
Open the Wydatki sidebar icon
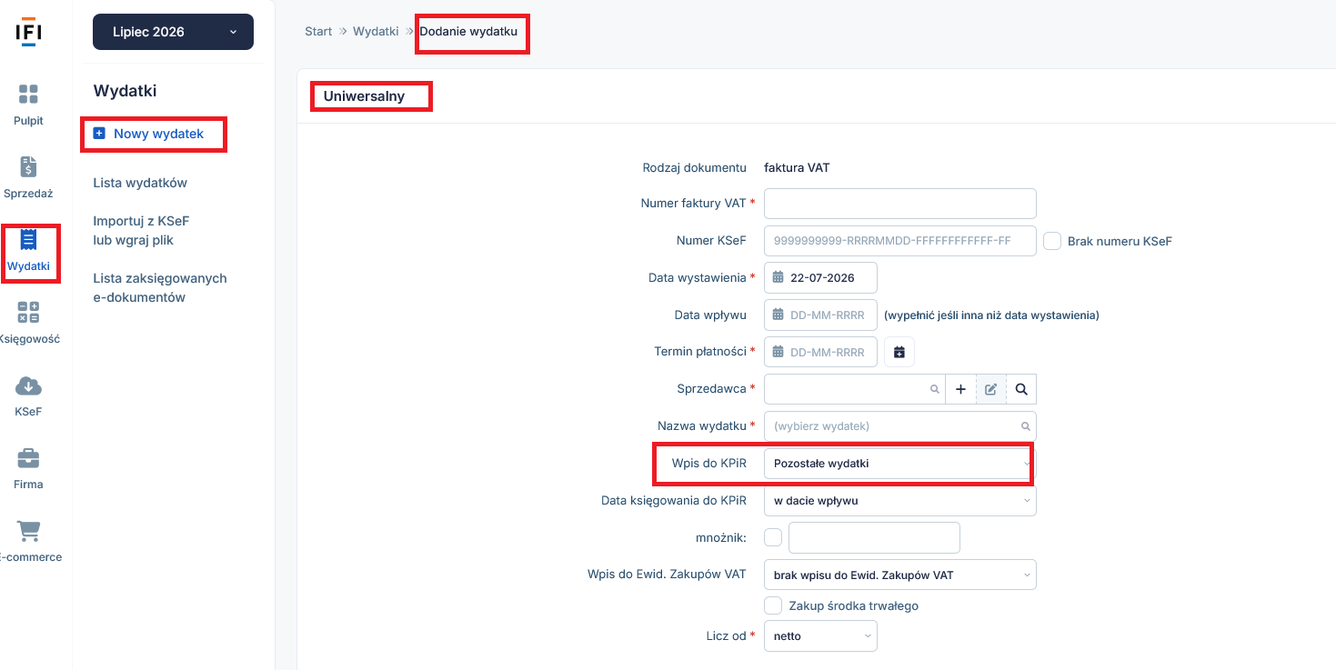[x=28, y=240]
